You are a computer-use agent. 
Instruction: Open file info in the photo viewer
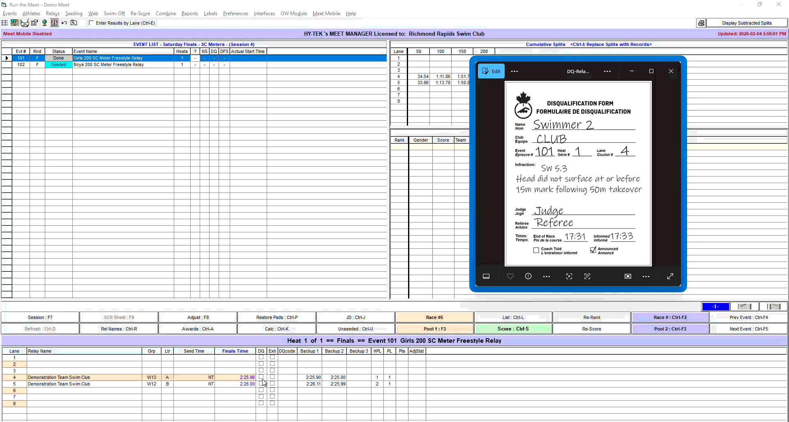pos(528,276)
